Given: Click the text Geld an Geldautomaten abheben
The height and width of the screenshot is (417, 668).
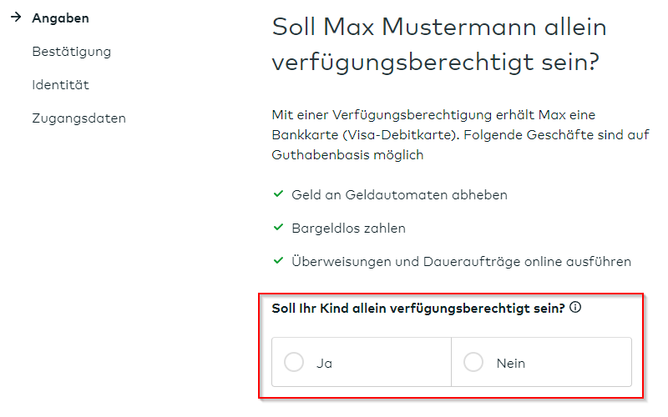Looking at the screenshot, I should [399, 194].
